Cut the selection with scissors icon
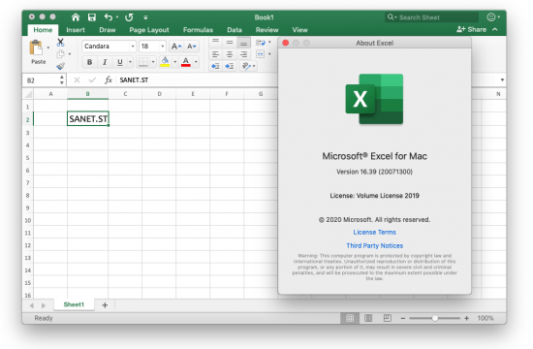The height and width of the screenshot is (349, 533). pyautogui.click(x=60, y=43)
